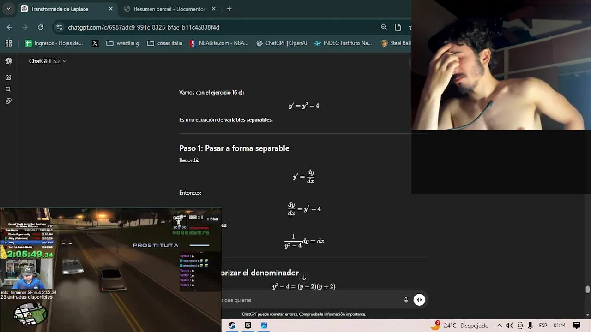
Task: Open the notification center
Action: (x=577, y=325)
